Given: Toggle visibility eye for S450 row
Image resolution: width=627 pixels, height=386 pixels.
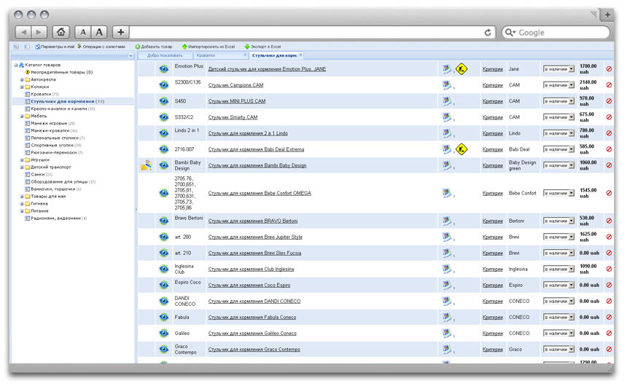Looking at the screenshot, I should pos(164,101).
